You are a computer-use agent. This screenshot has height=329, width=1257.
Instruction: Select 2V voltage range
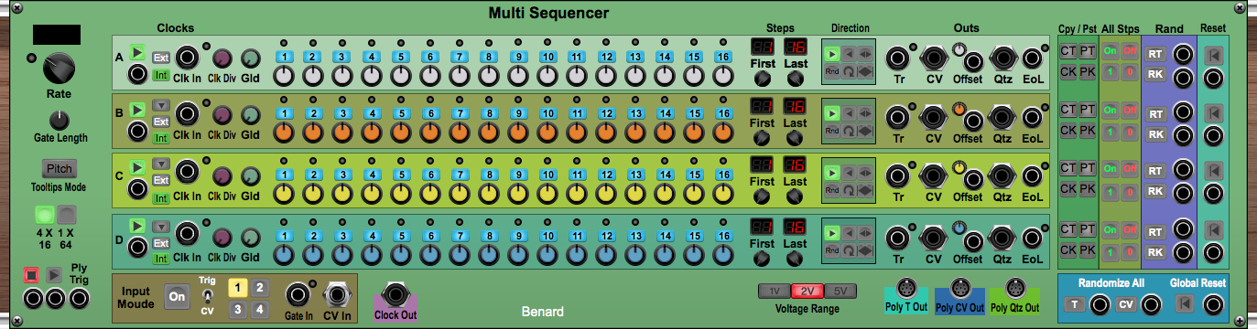click(807, 292)
